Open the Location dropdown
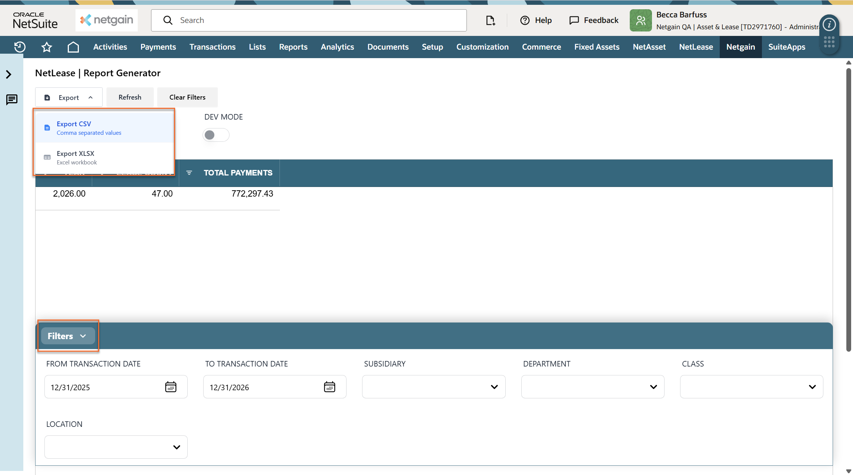Image resolution: width=853 pixels, height=475 pixels. point(116,447)
